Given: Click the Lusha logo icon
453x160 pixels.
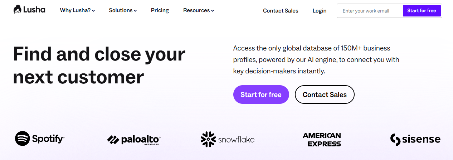Looking at the screenshot, I should (x=18, y=10).
